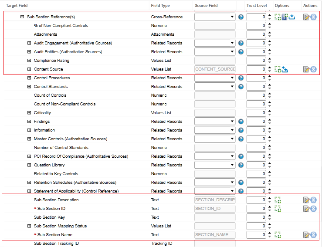322x247 pixels.
Task: Click green add icon on Sub Section Name row
Action: [x=278, y=235]
